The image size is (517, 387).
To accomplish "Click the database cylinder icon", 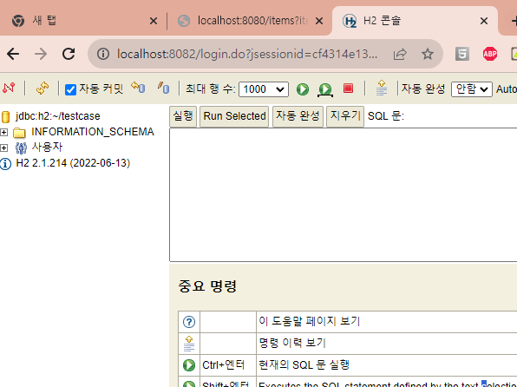I will point(5,116).
